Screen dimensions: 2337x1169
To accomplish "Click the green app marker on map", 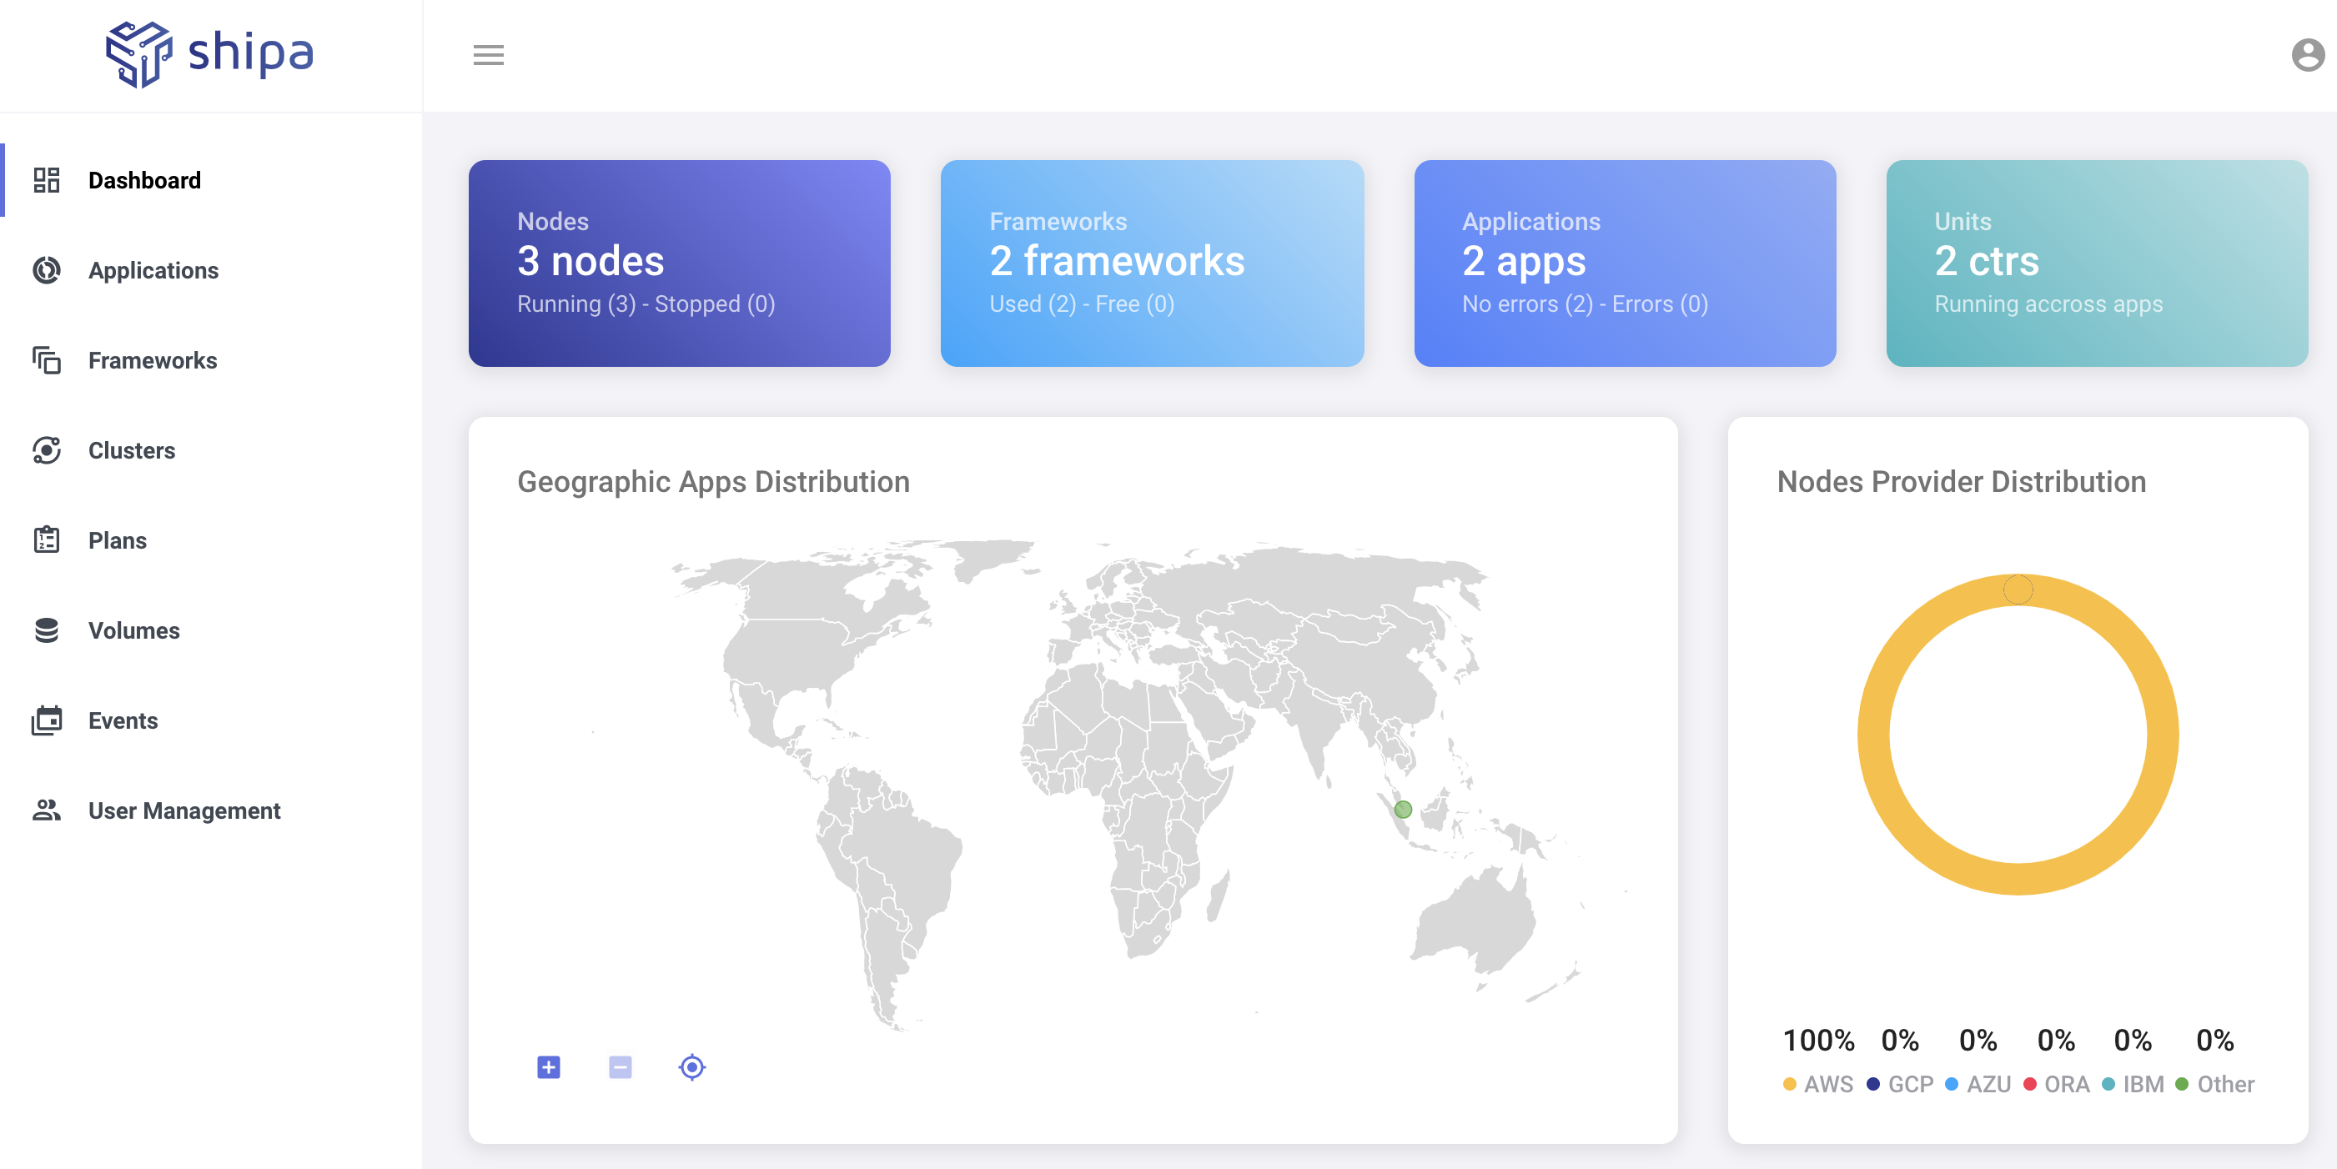I will 1403,809.
